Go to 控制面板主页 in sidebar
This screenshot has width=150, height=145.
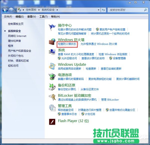(16, 24)
